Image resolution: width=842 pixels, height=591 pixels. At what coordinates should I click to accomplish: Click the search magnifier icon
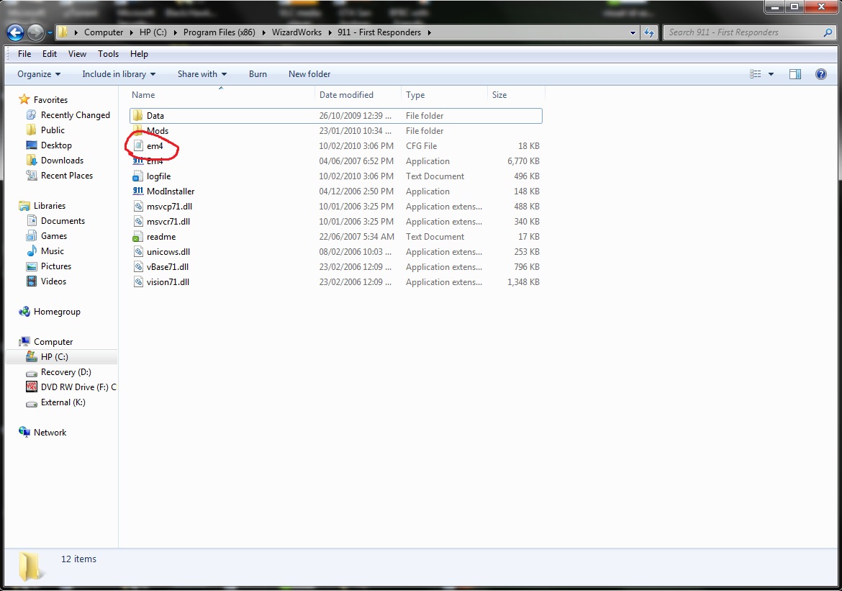coord(828,32)
